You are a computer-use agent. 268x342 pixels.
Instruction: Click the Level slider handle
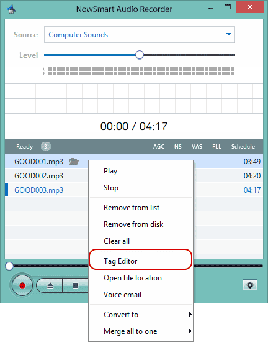point(140,55)
